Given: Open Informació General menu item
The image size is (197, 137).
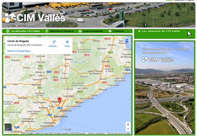Looking at the screenshot, I should [61, 31].
